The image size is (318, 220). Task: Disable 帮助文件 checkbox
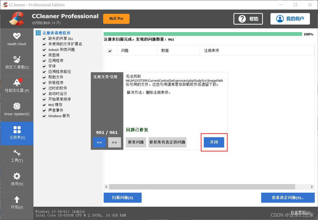[x=44, y=77]
